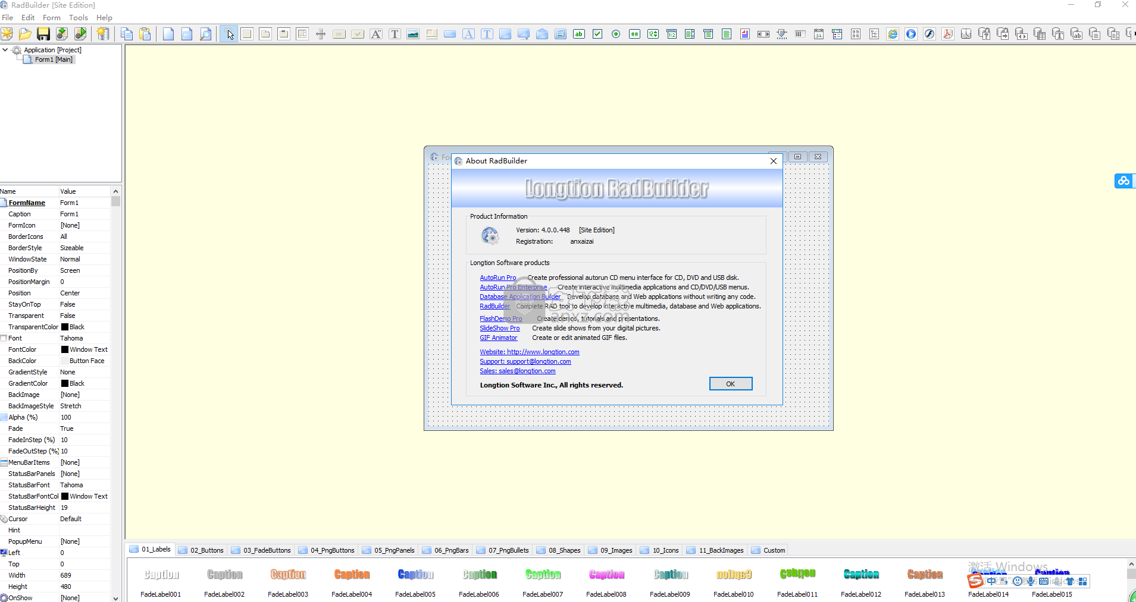Select the green checkbox component icon
The height and width of the screenshot is (602, 1136).
[597, 34]
